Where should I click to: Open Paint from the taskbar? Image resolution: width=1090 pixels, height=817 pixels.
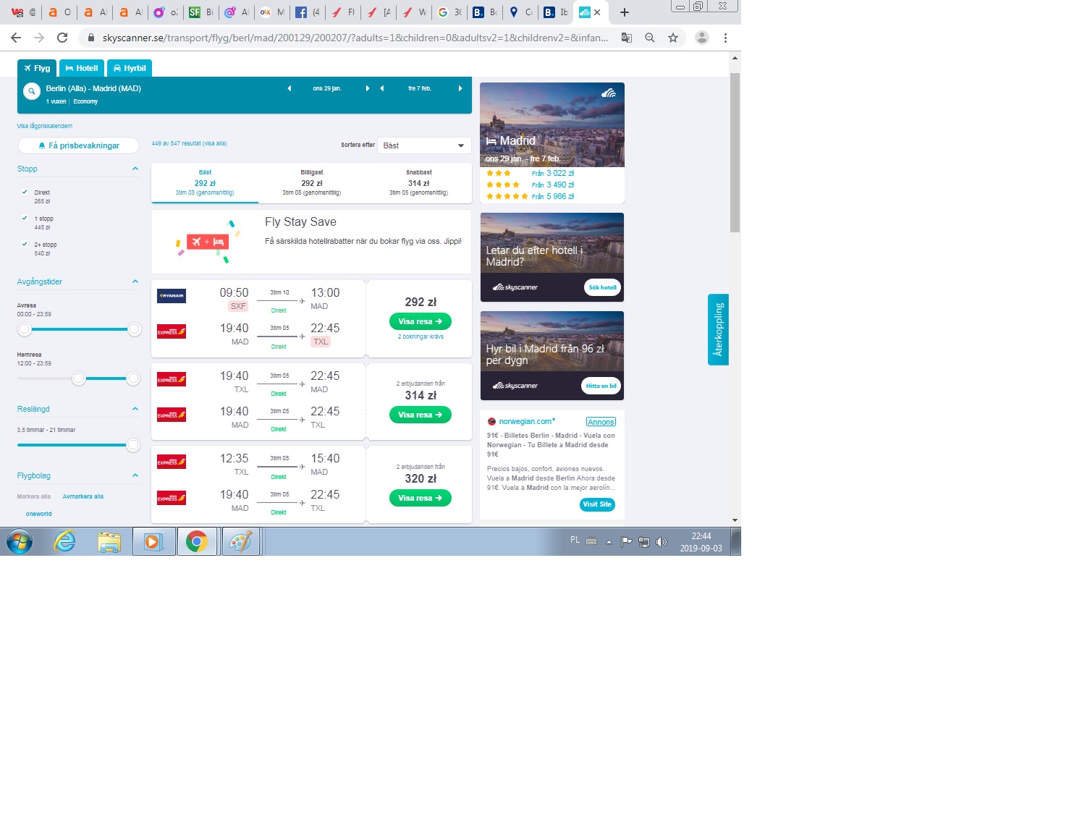240,541
